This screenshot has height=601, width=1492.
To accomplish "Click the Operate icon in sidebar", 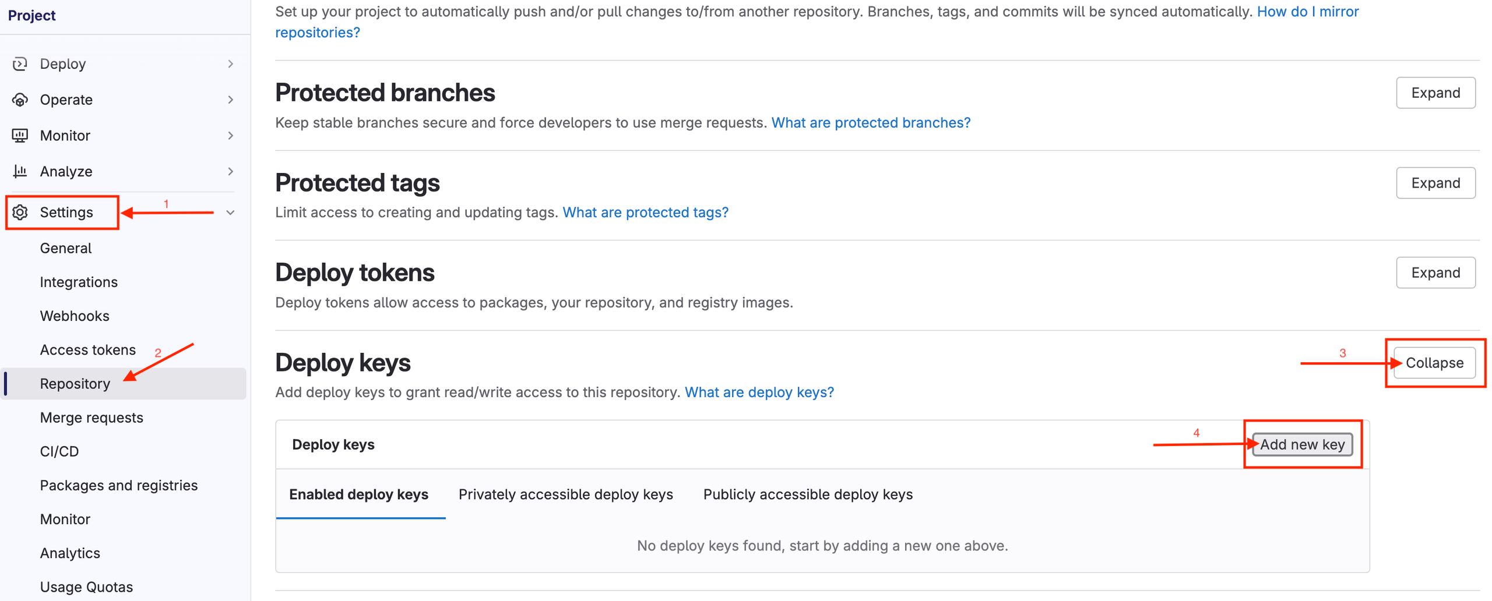I will (20, 100).
